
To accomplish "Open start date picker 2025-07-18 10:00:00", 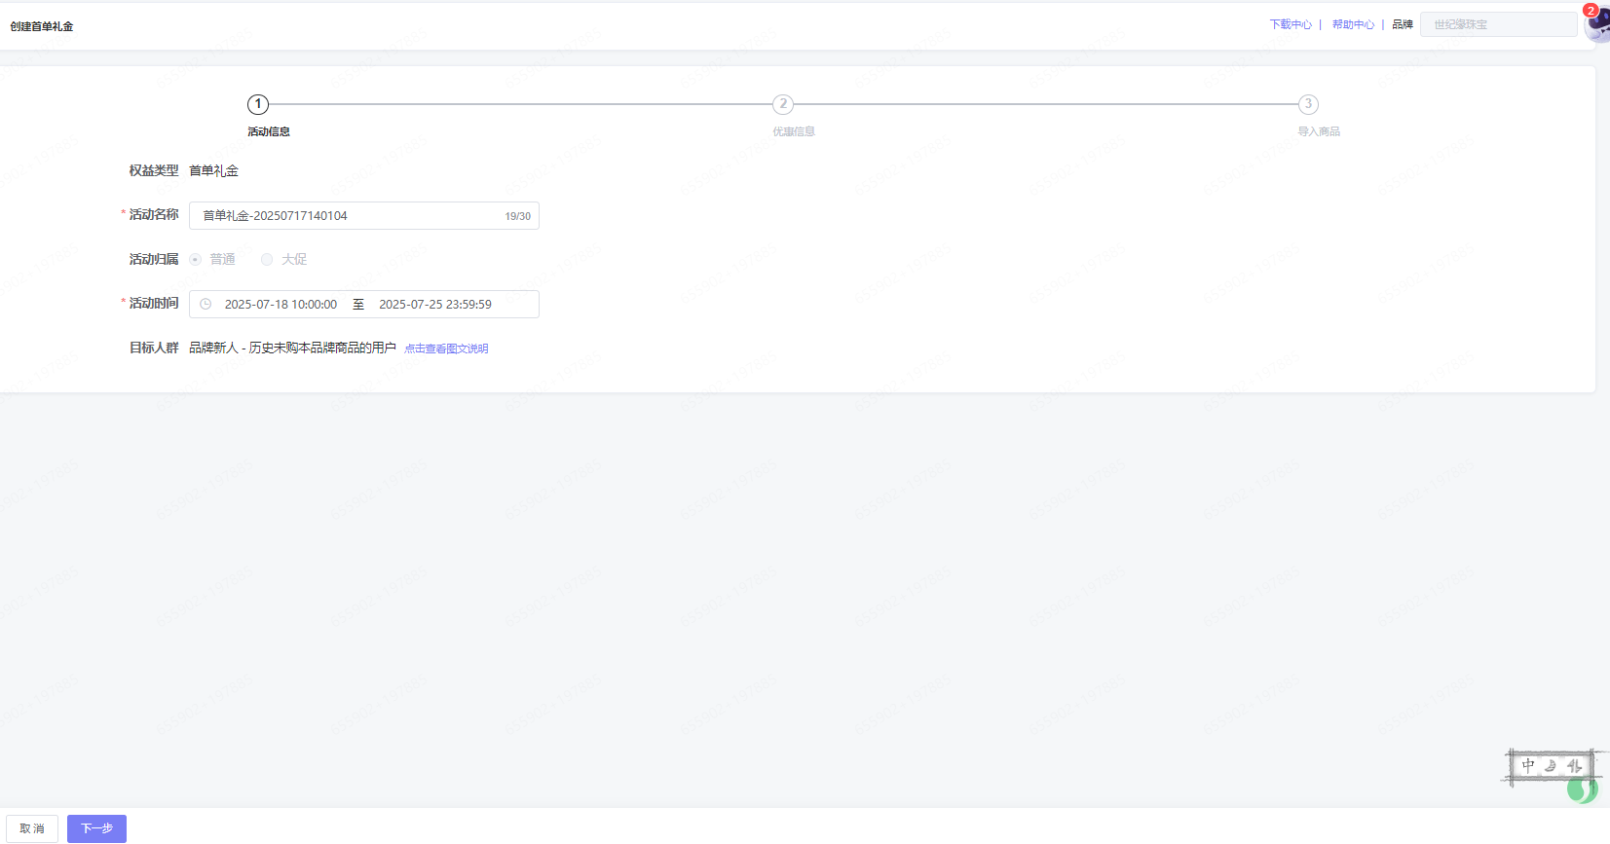I will 281,305.
